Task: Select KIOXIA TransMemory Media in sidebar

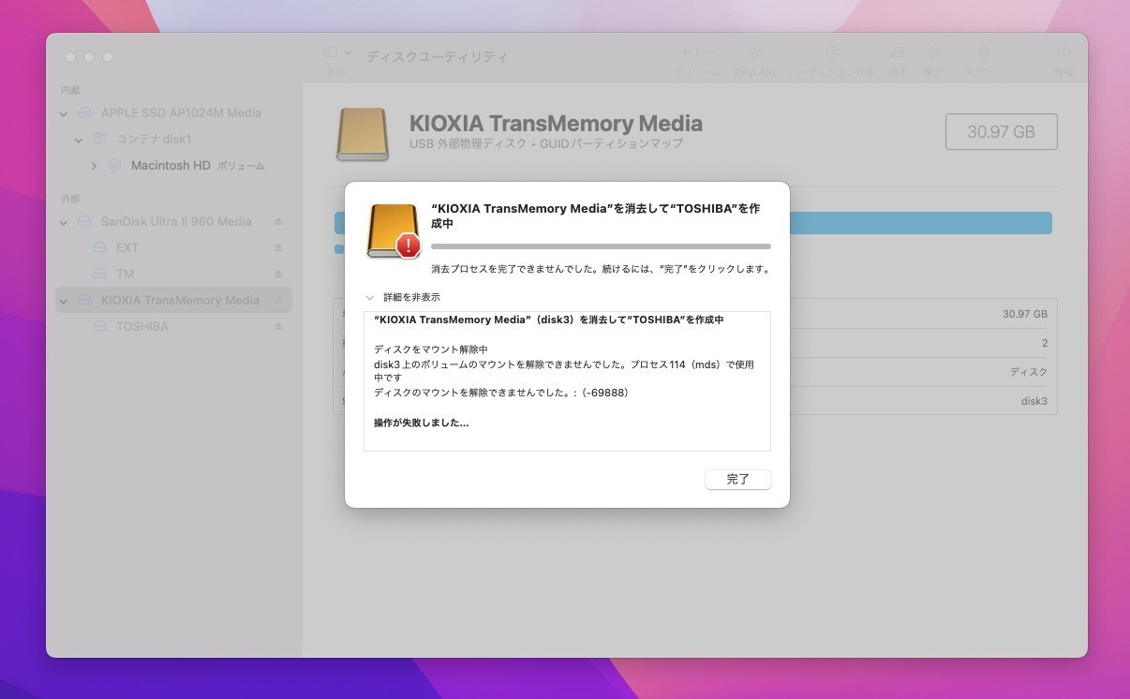Action: pos(173,300)
